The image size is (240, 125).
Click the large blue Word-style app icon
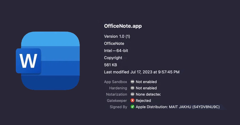48,61
